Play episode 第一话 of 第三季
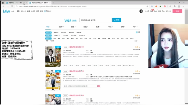This screenshot has width=188, height=105. pyautogui.click(x=65, y=65)
